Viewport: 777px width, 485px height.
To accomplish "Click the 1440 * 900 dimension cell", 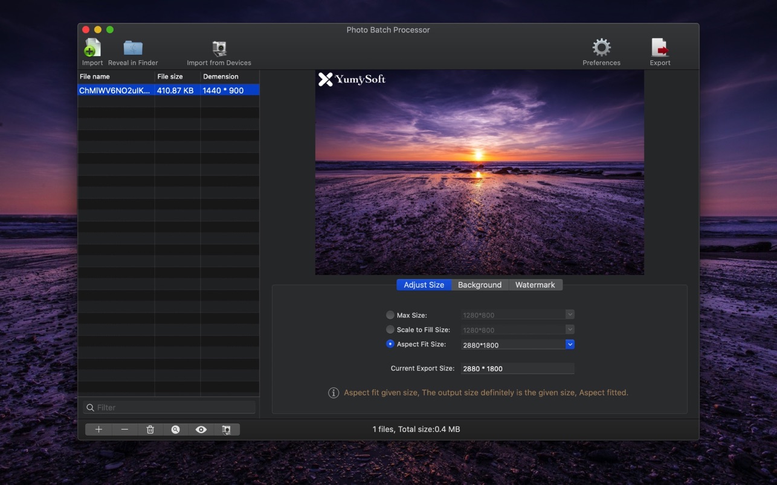I will pyautogui.click(x=223, y=90).
